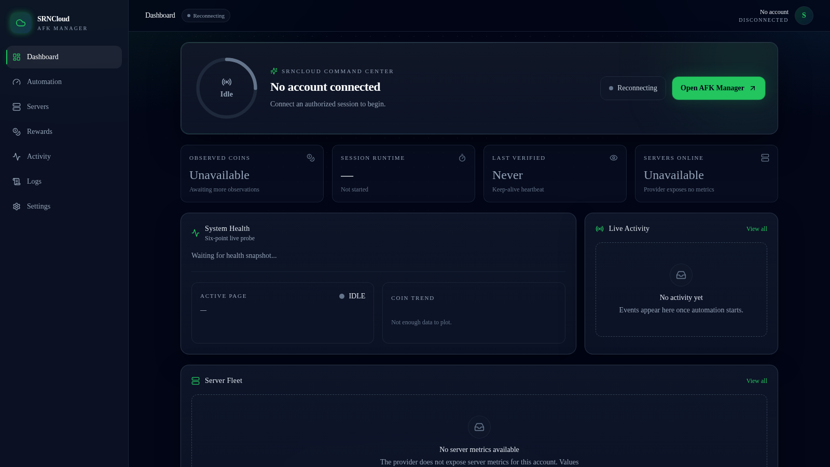Click the Coin Trend card
830x467 pixels.
tap(474, 313)
